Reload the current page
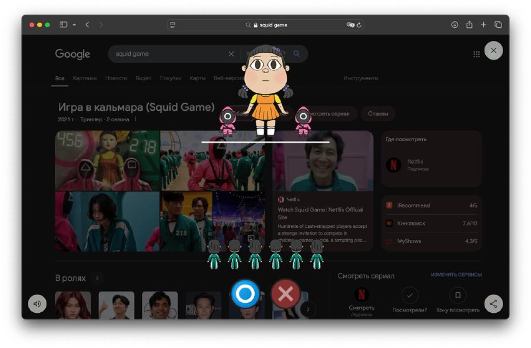This screenshot has width=531, height=348. pos(359,25)
